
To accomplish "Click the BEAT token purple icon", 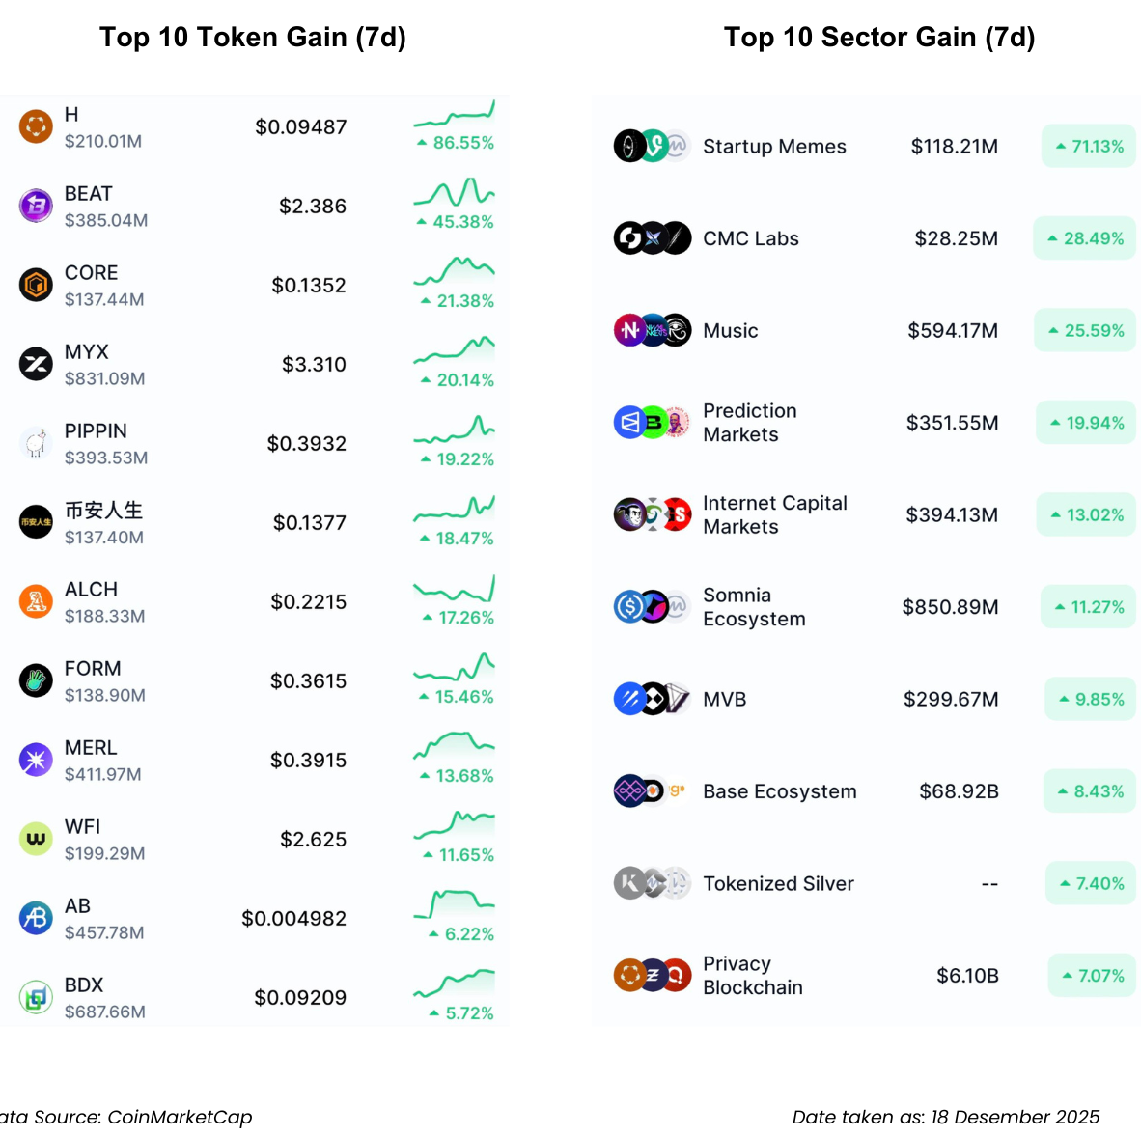I will click(36, 206).
